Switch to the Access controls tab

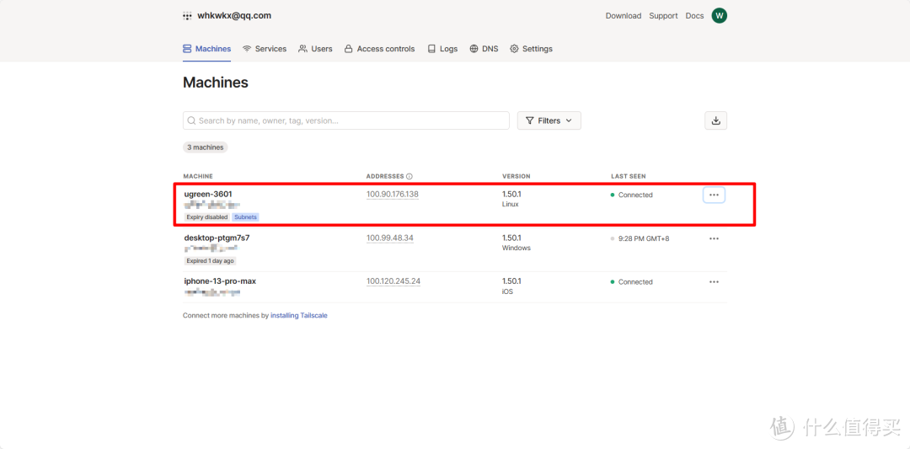[379, 49]
